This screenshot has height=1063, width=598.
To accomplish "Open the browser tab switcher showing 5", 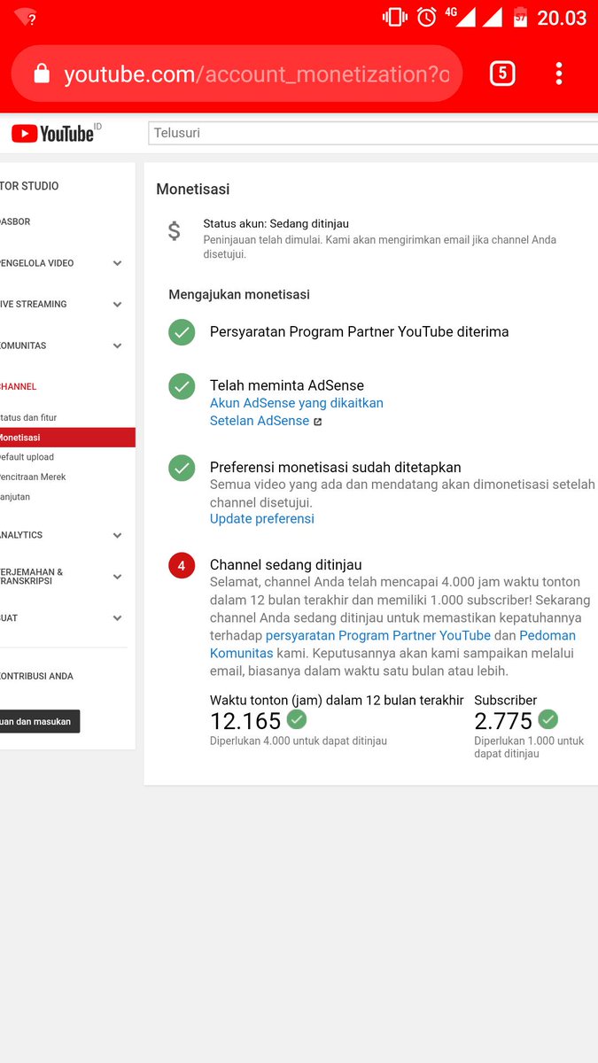I will (x=502, y=74).
